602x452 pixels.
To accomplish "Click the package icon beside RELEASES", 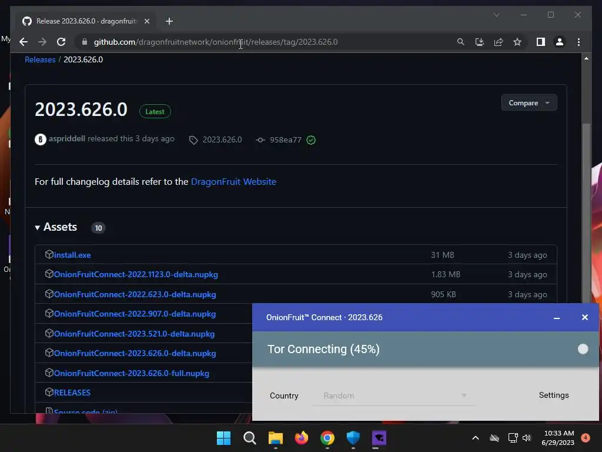I will pyautogui.click(x=49, y=392).
